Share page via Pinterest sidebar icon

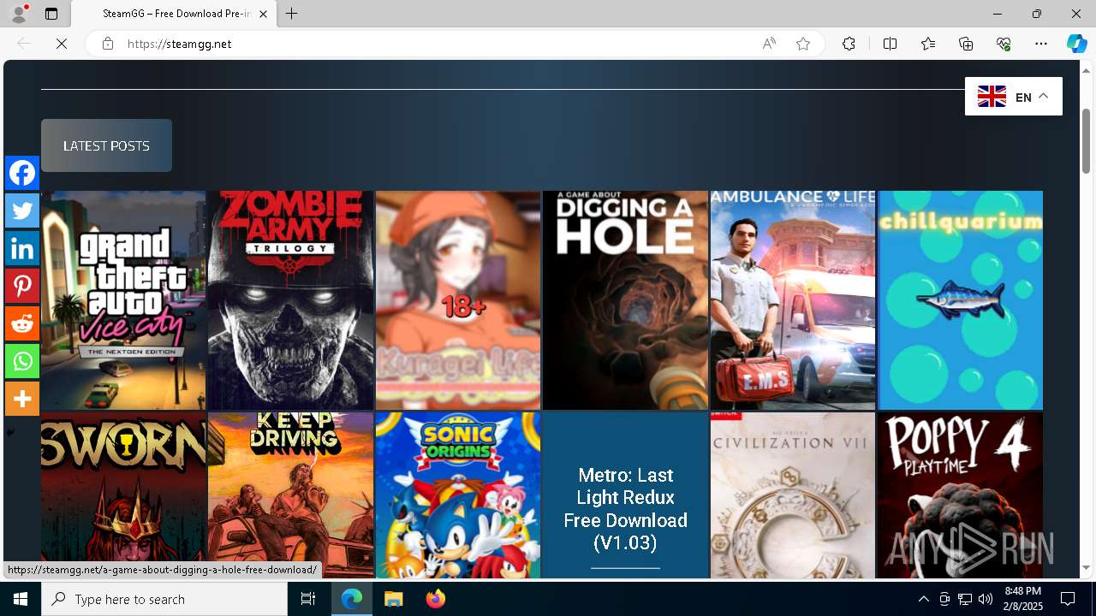coord(22,286)
